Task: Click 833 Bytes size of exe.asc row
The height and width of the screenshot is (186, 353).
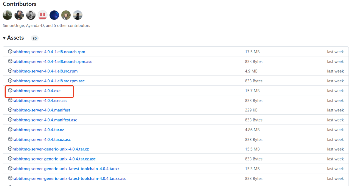Action: pyautogui.click(x=254, y=101)
